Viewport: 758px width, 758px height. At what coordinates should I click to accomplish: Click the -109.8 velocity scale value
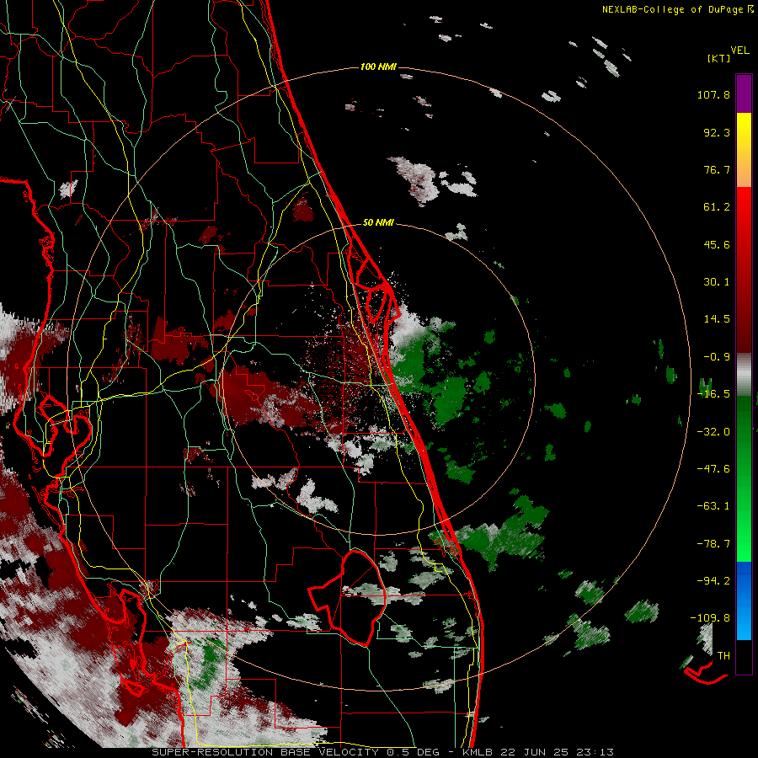711,618
